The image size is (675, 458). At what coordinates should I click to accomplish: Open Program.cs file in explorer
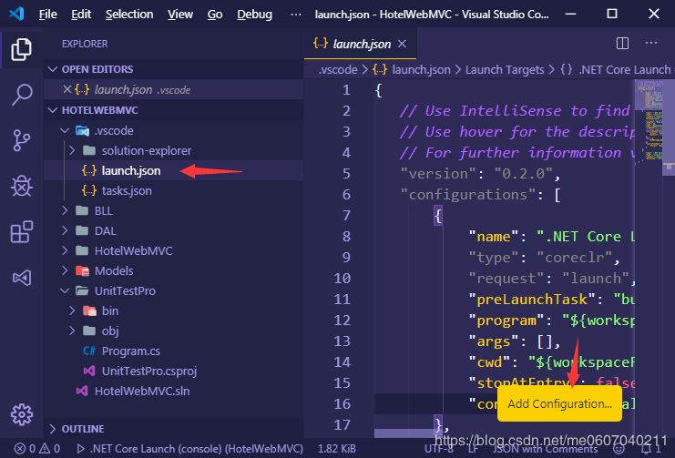(x=130, y=351)
